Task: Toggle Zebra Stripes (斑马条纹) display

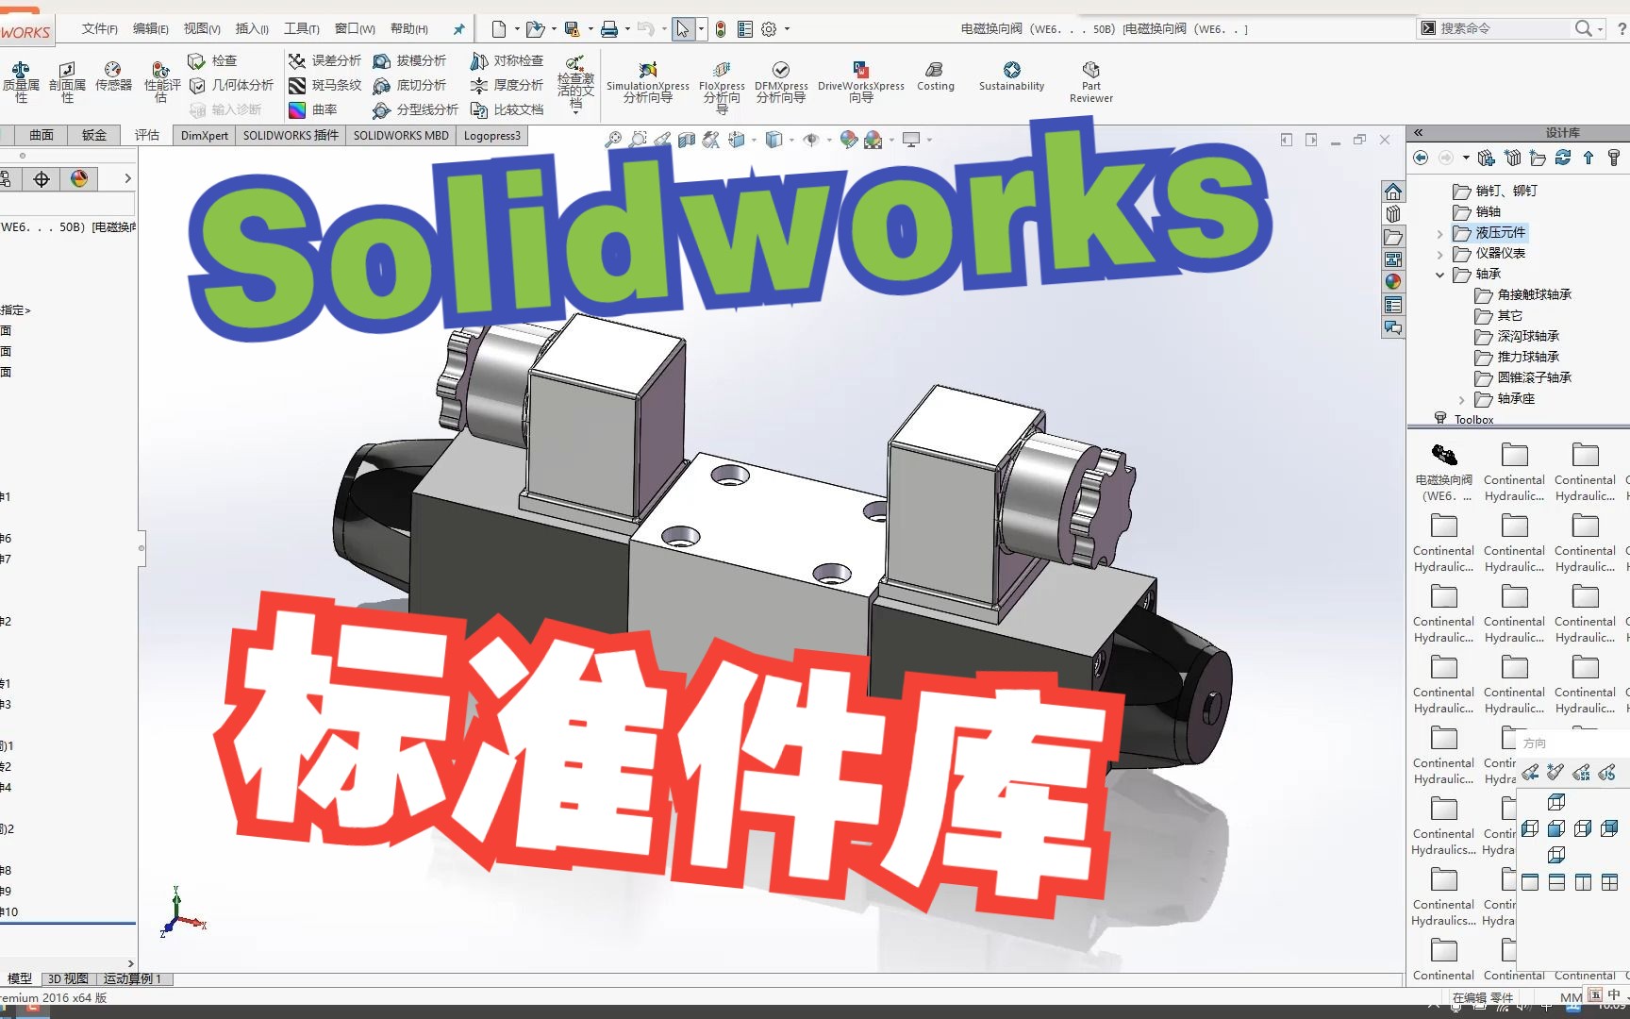Action: (x=324, y=85)
